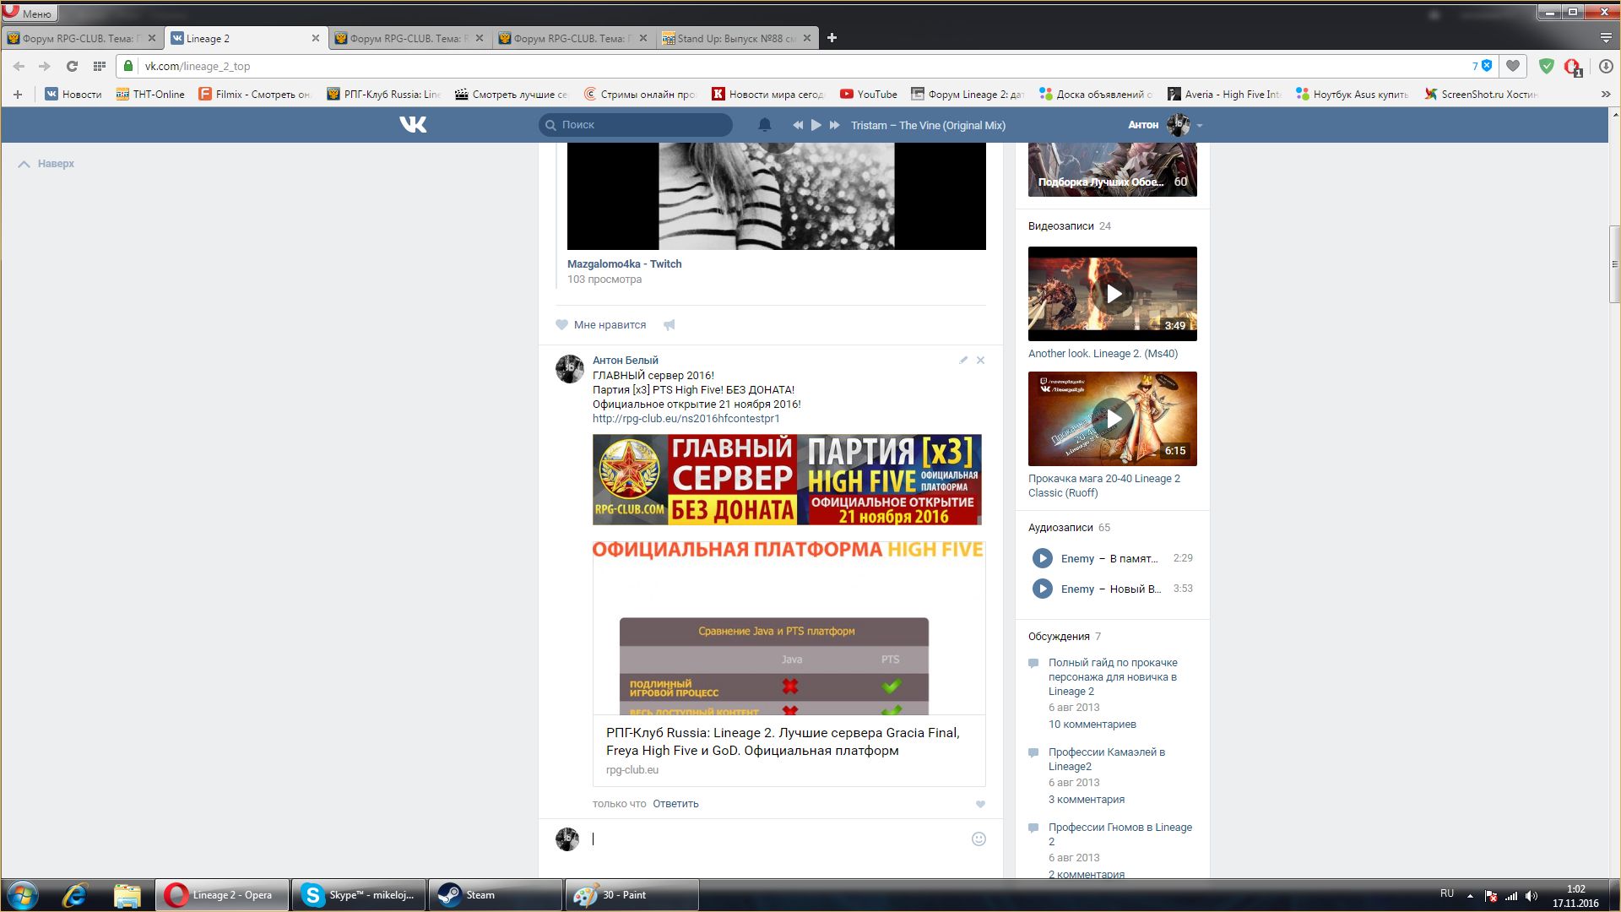The width and height of the screenshot is (1621, 912).
Task: Delete Антон Белый post with X icon
Action: click(980, 361)
